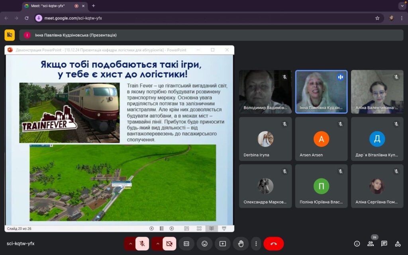Toggle the camera off button
Image resolution: width=408 pixels, height=255 pixels.
point(169,244)
